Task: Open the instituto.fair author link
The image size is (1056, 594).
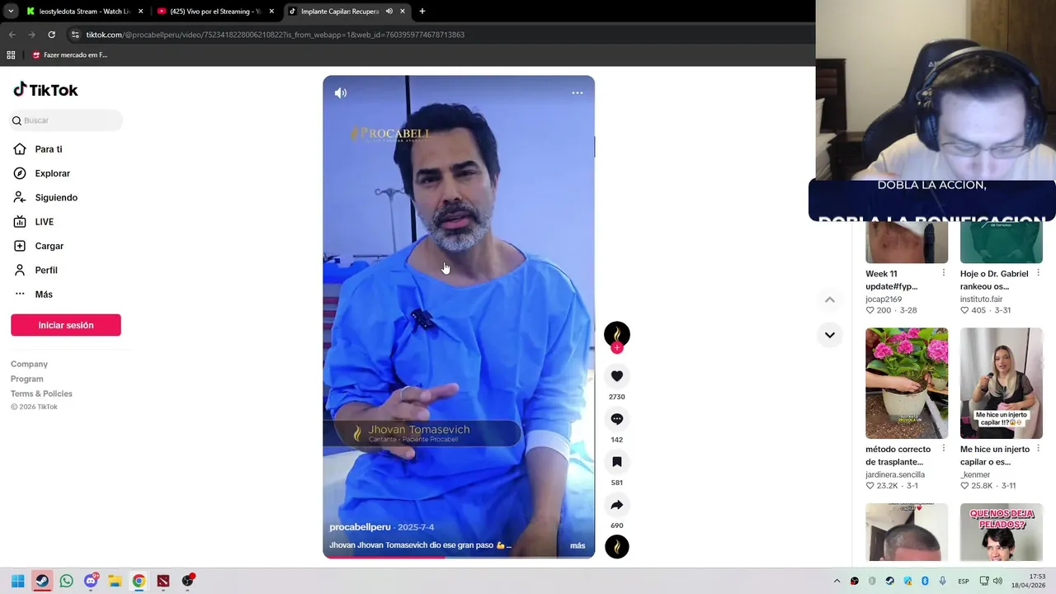Action: (x=982, y=299)
